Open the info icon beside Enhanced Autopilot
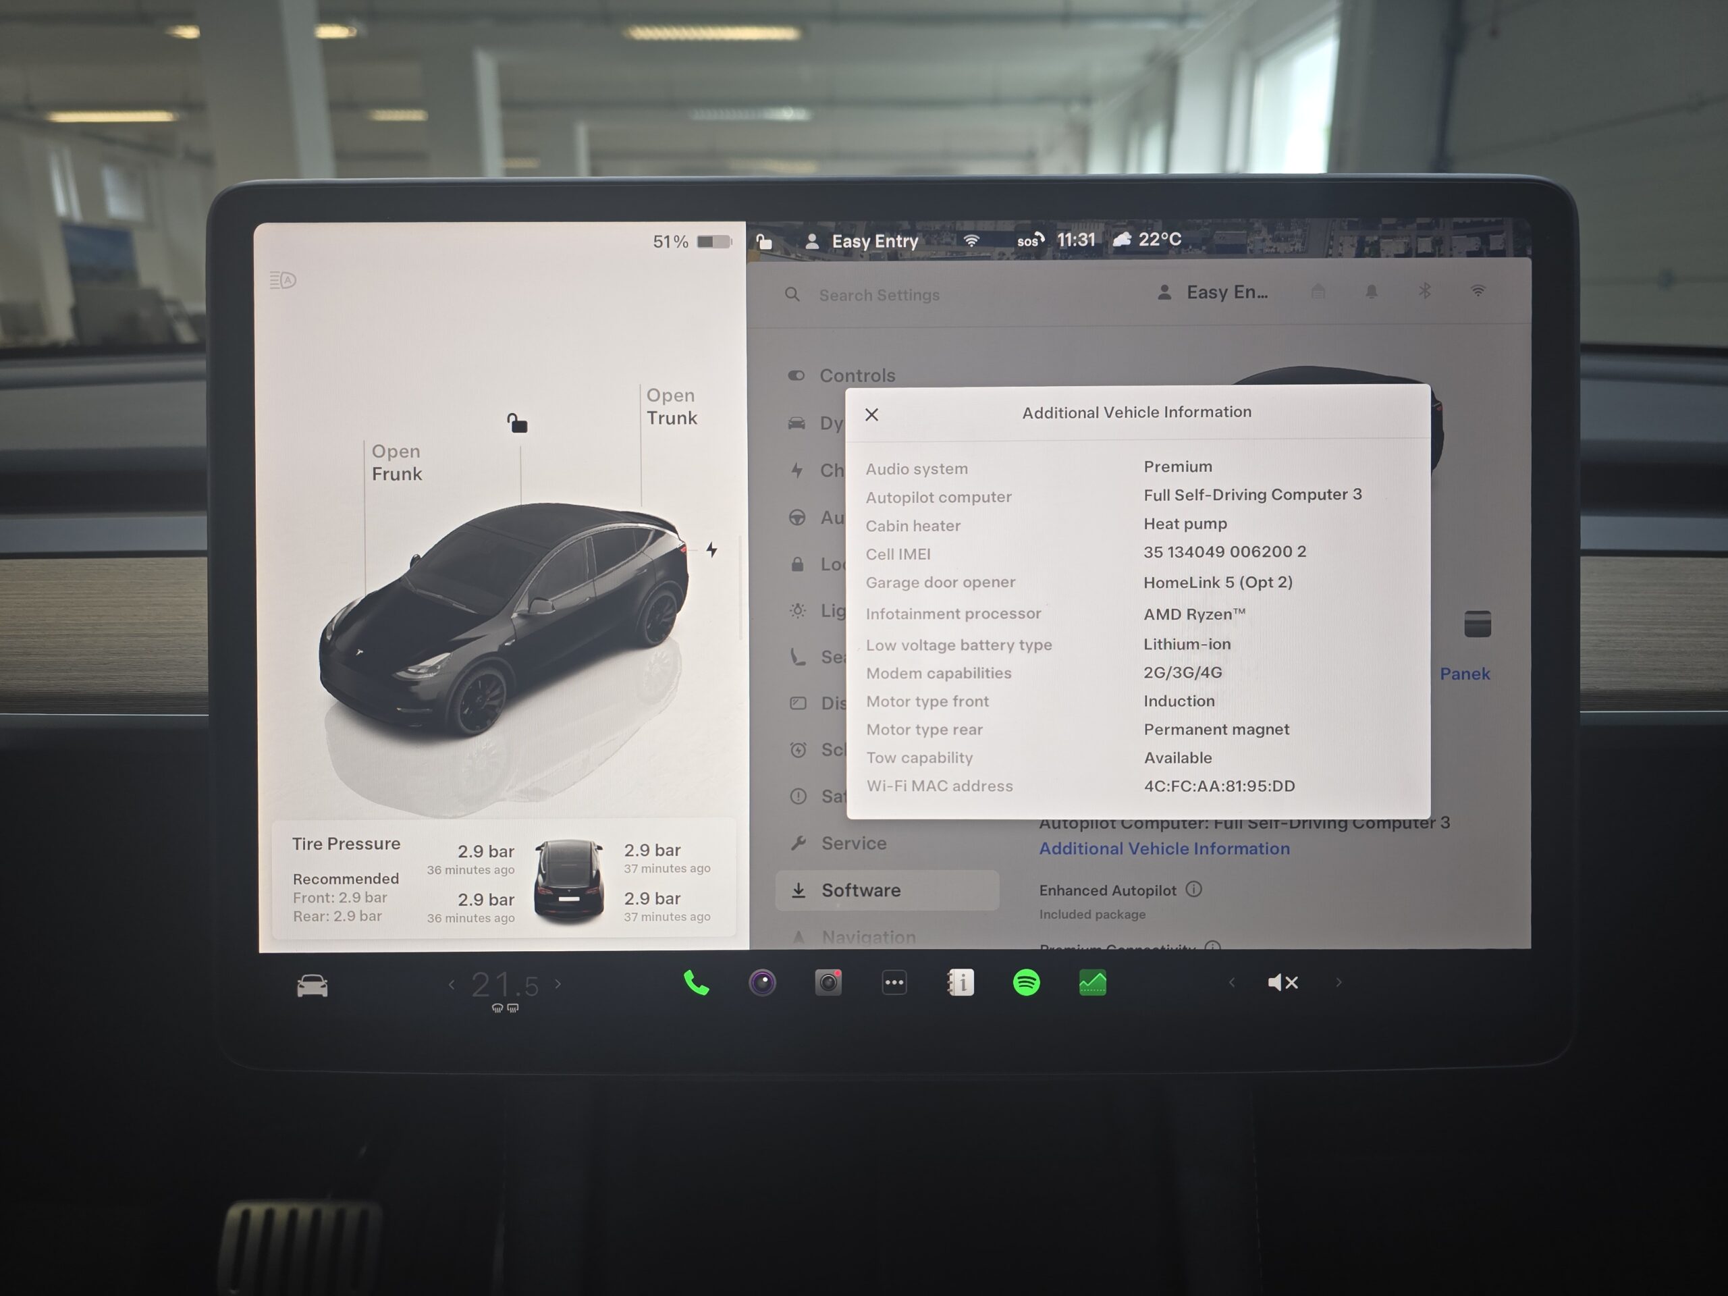 [1193, 889]
